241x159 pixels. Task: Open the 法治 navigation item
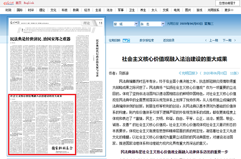click(109, 10)
